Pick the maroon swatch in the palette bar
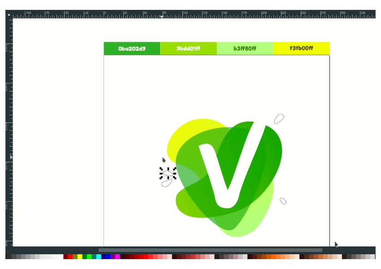This screenshot has height=269, width=381. [x=65, y=256]
